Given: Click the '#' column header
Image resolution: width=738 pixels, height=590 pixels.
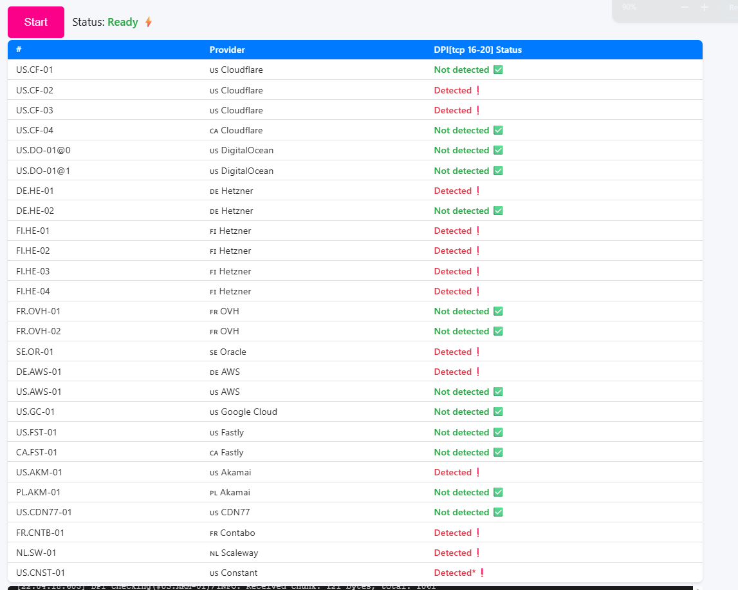Looking at the screenshot, I should click(x=19, y=50).
